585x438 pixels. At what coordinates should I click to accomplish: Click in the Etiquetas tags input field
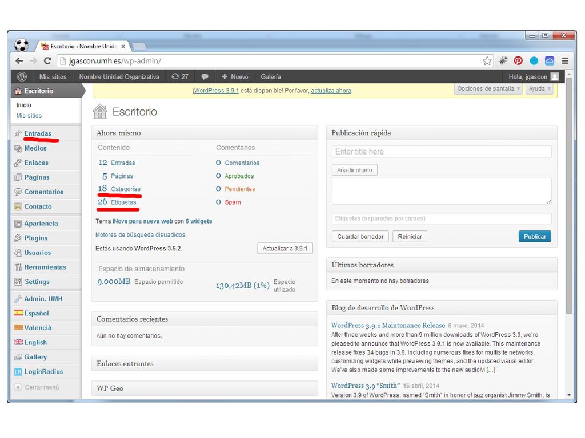(x=442, y=218)
